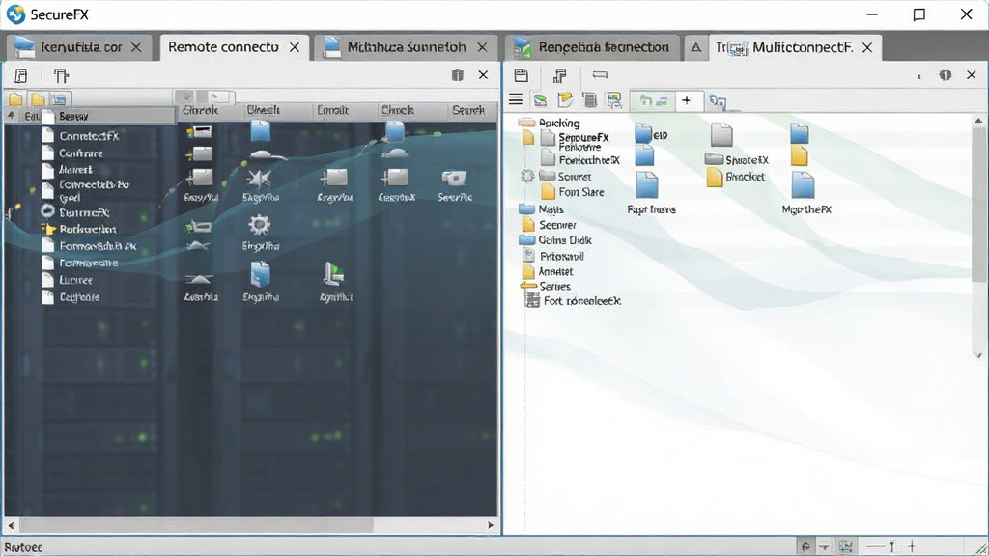Image resolution: width=989 pixels, height=556 pixels.
Task: Click the green back arrow toolbar button
Action: click(x=644, y=99)
